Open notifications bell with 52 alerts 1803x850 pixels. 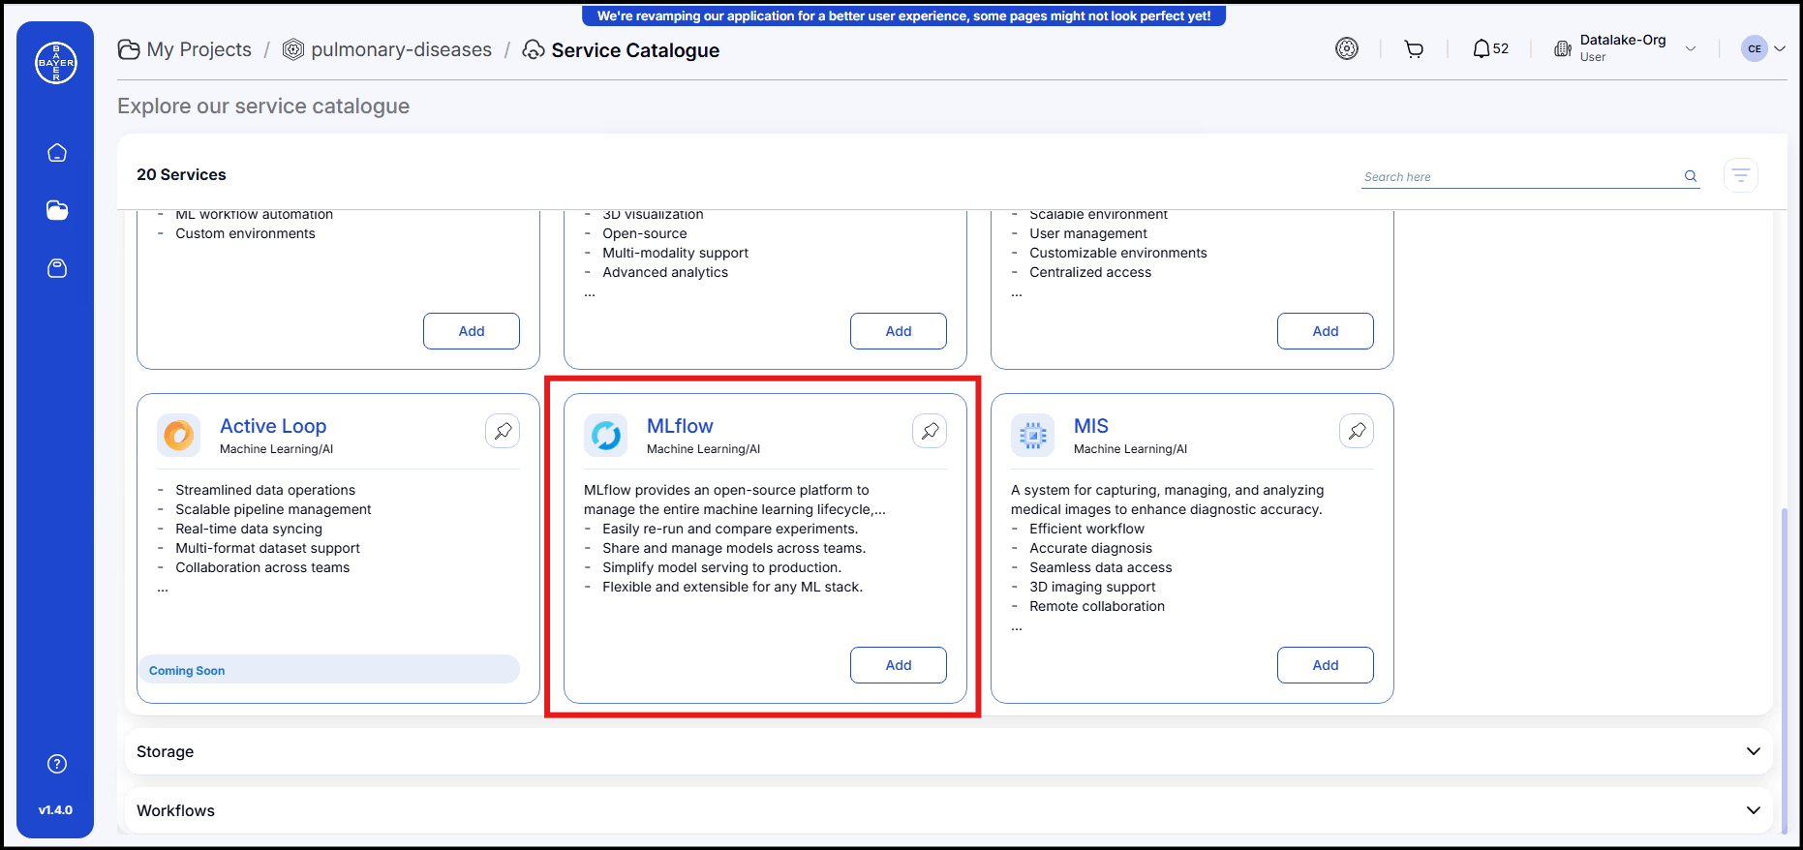point(1490,48)
